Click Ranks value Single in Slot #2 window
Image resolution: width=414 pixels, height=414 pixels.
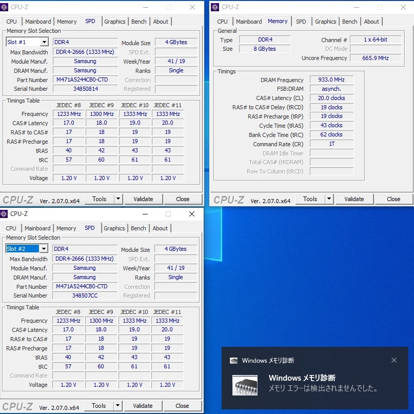pyautogui.click(x=175, y=277)
